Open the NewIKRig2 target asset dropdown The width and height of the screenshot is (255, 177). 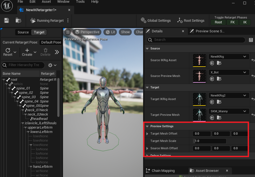(229, 95)
